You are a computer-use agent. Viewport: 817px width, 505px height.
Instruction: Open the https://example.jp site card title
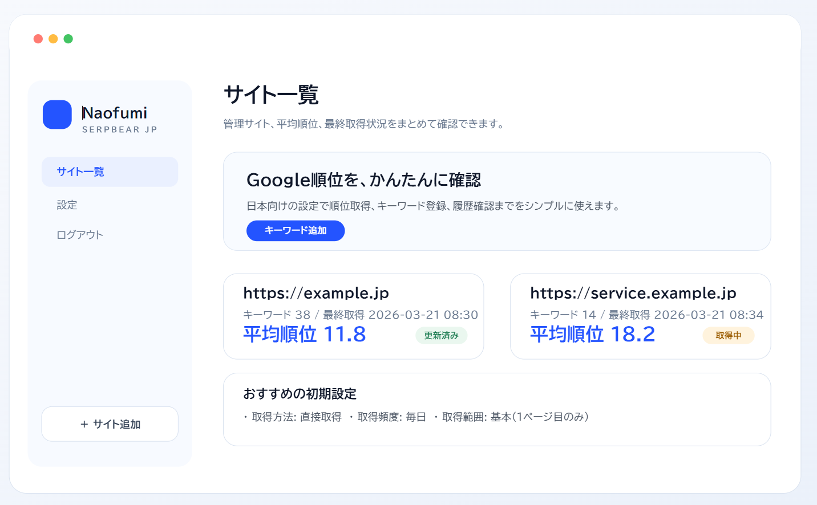316,293
